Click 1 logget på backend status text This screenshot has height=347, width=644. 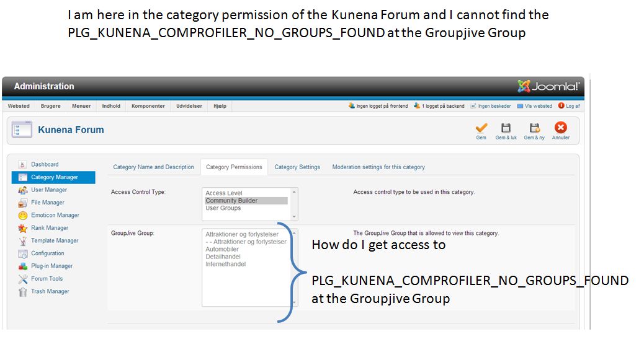(x=443, y=106)
